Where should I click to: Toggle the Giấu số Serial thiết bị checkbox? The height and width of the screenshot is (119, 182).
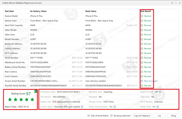tap(88, 116)
